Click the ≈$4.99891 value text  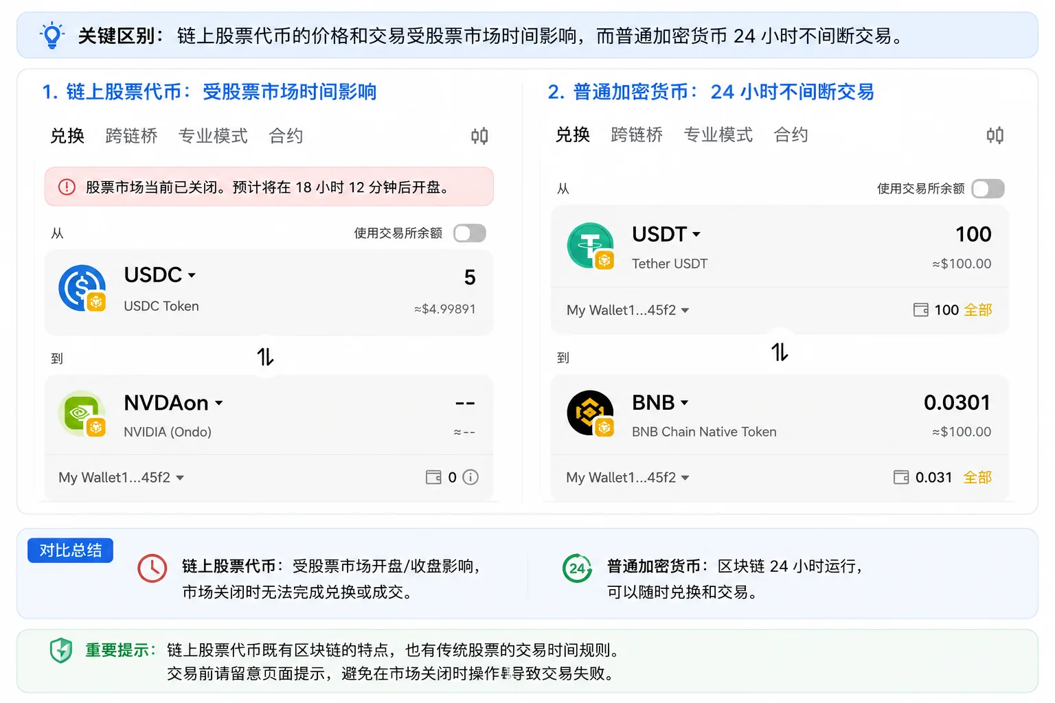coord(445,309)
